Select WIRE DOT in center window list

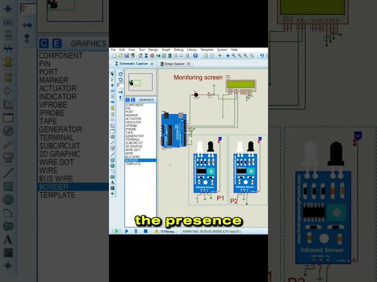[140, 150]
